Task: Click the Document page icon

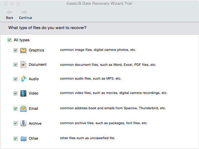Action: (23, 65)
